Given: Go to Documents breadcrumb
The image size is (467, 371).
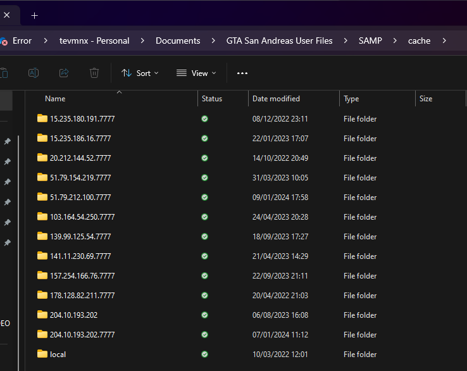Looking at the screenshot, I should 178,41.
